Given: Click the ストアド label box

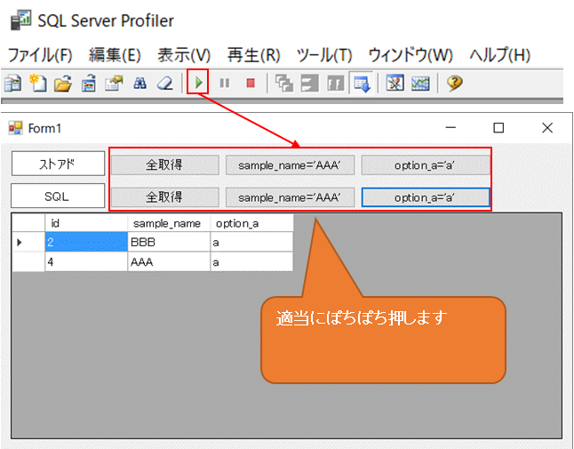Looking at the screenshot, I should (59, 164).
